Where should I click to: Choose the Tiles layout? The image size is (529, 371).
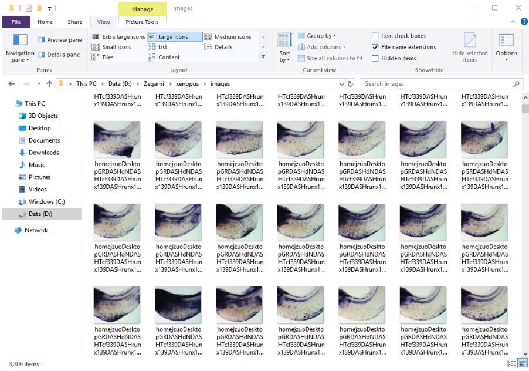pos(103,57)
